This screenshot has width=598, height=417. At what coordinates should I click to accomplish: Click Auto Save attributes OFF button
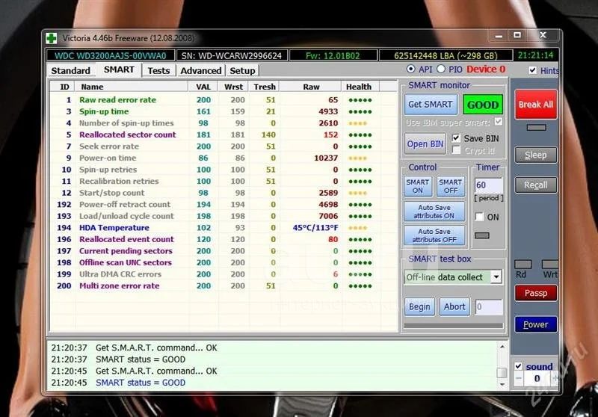tap(434, 235)
